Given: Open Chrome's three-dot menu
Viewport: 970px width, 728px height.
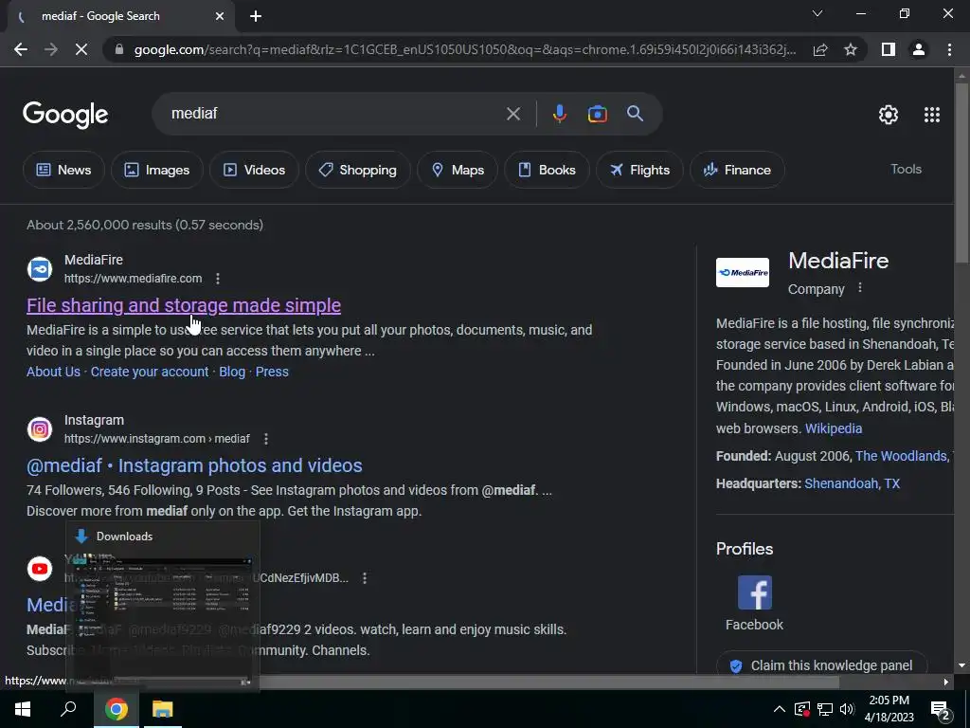Looking at the screenshot, I should coord(949,49).
